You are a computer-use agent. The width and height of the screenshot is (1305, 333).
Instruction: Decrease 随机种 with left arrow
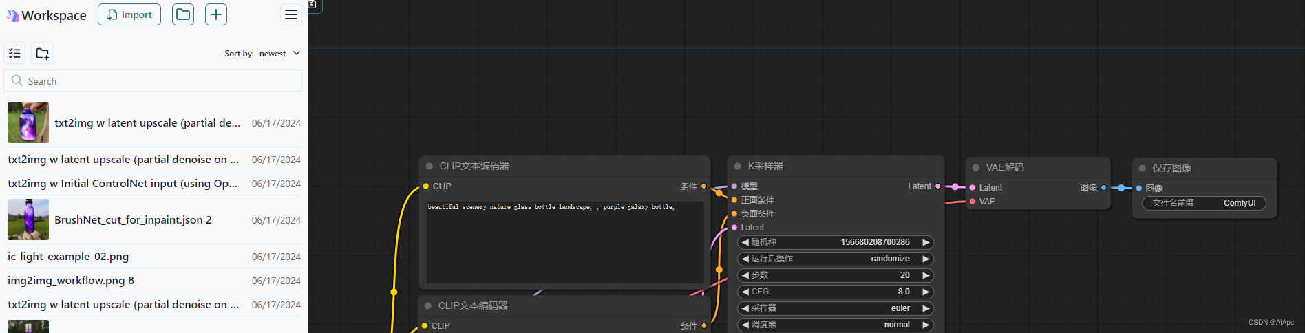[745, 242]
